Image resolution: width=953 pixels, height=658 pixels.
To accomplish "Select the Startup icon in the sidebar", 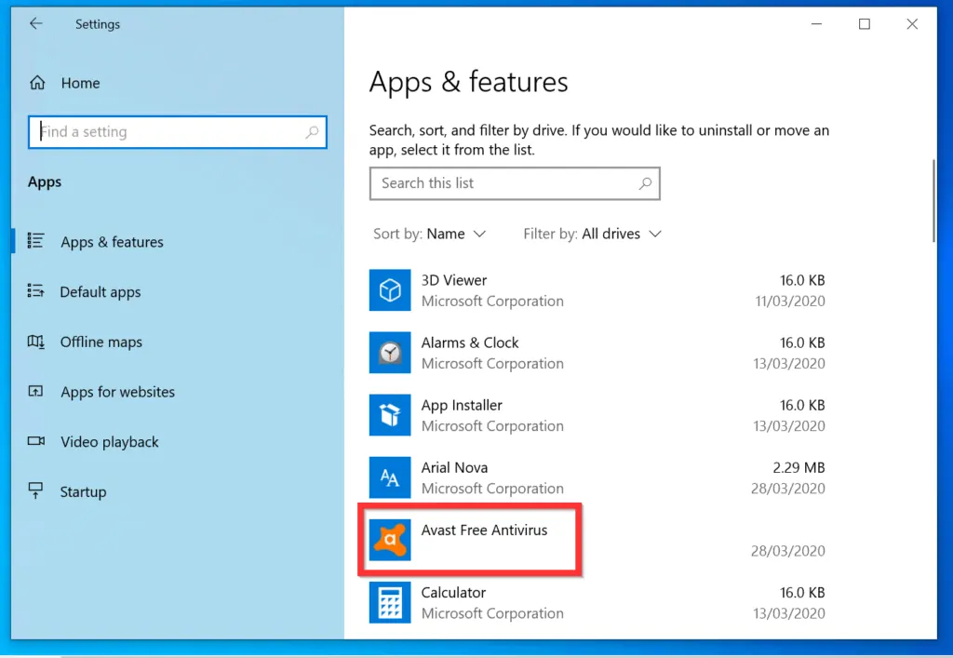I will click(36, 491).
